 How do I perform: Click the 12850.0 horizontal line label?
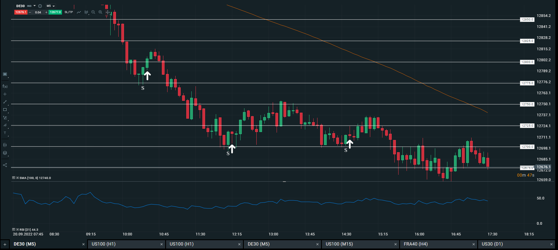pos(527,20)
